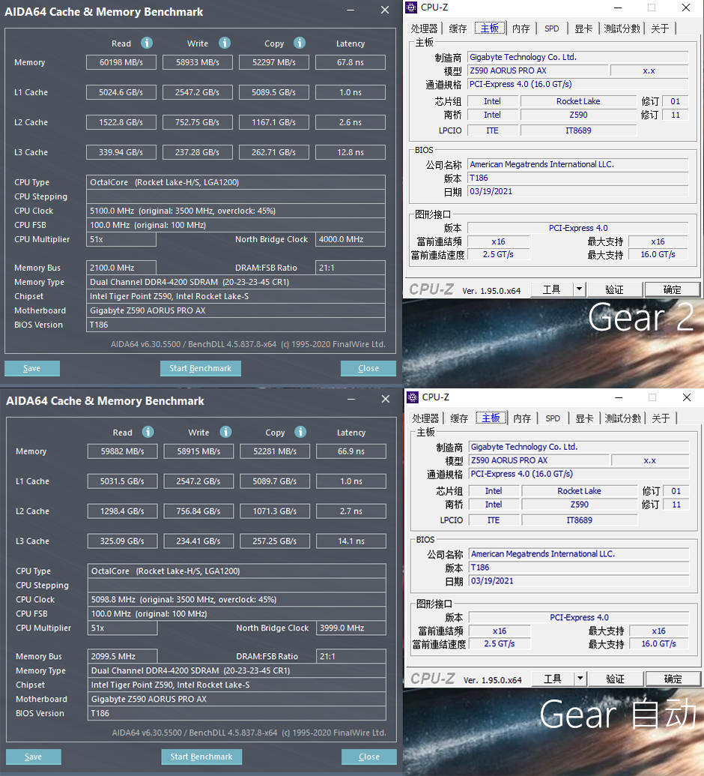Click the CPU-Z title bar icon in top window
Image resolution: width=704 pixels, height=776 pixels.
pos(411,7)
